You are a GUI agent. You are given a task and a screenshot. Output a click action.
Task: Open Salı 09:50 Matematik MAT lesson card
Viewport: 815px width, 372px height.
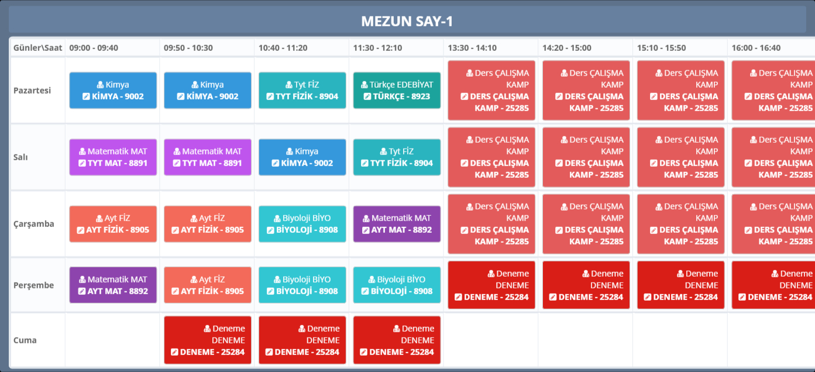click(207, 157)
